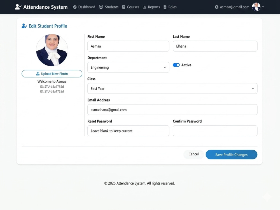Click the user account circle icon
The height and width of the screenshot is (210, 280).
[217, 7]
